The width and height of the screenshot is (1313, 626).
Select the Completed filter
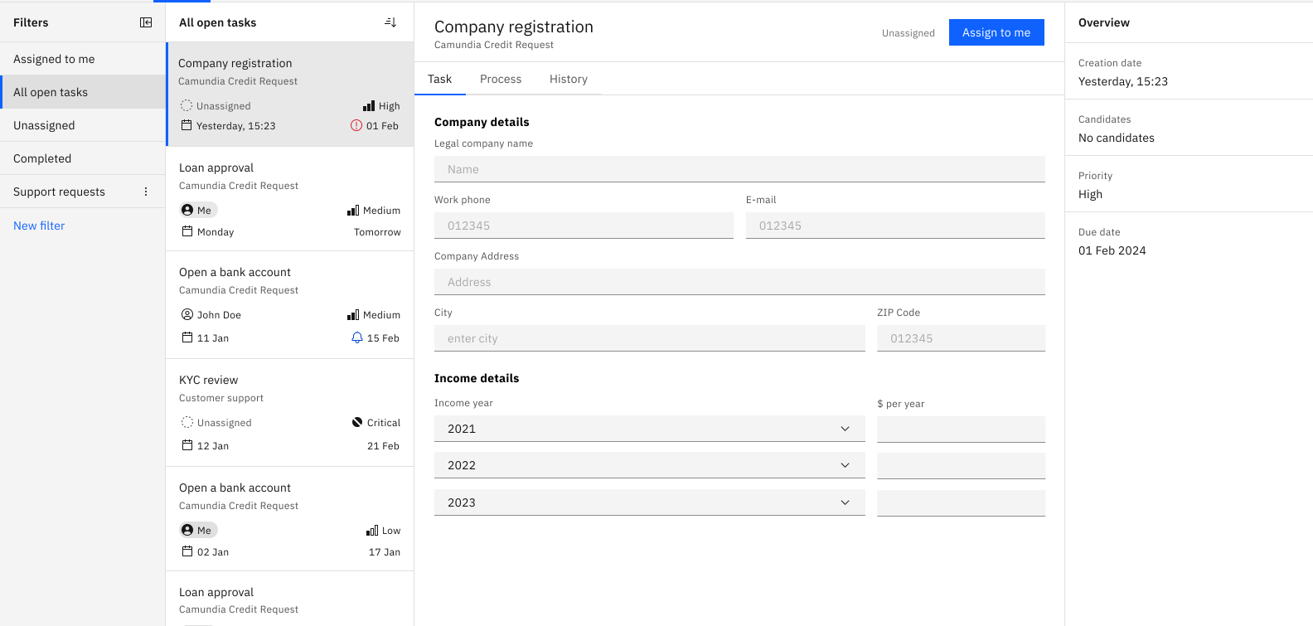pos(42,158)
